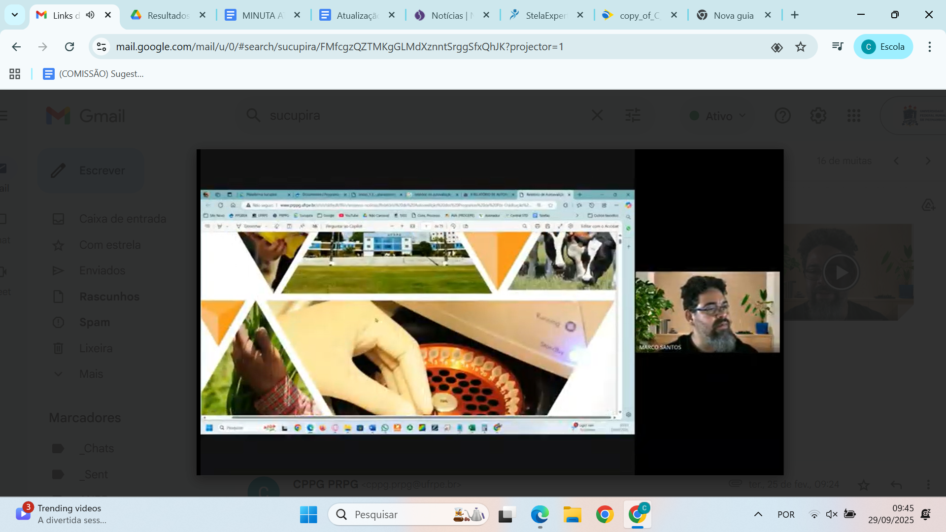Click the "Escrever" compose button
The height and width of the screenshot is (532, 946).
point(91,170)
